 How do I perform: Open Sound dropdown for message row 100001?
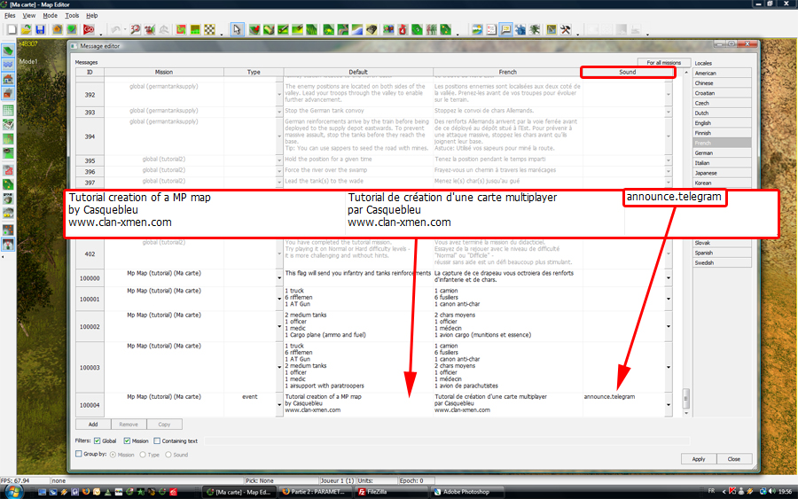click(669, 299)
